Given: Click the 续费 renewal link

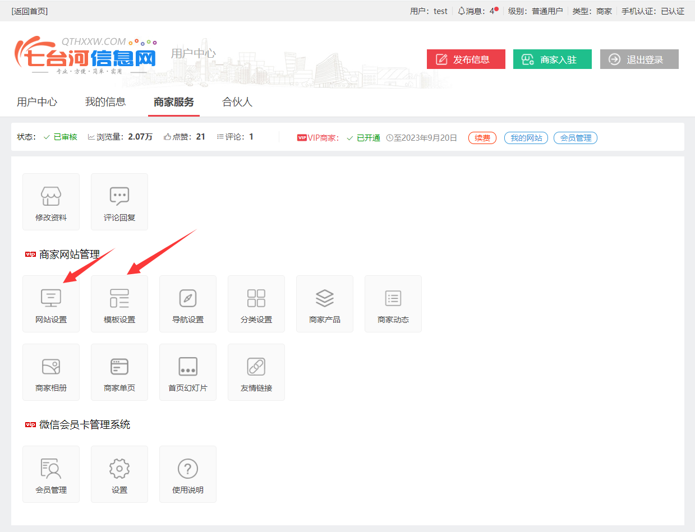Looking at the screenshot, I should [482, 138].
